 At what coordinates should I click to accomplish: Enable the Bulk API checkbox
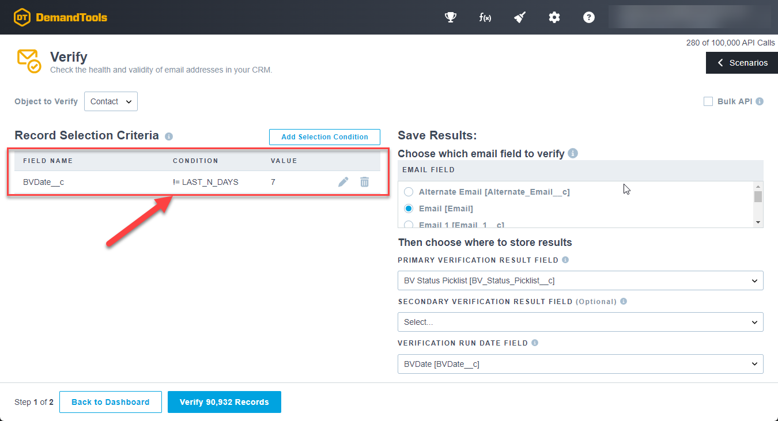pos(708,101)
